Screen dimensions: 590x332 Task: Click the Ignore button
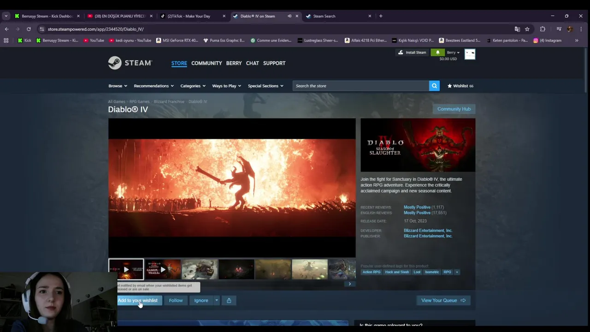pyautogui.click(x=201, y=301)
